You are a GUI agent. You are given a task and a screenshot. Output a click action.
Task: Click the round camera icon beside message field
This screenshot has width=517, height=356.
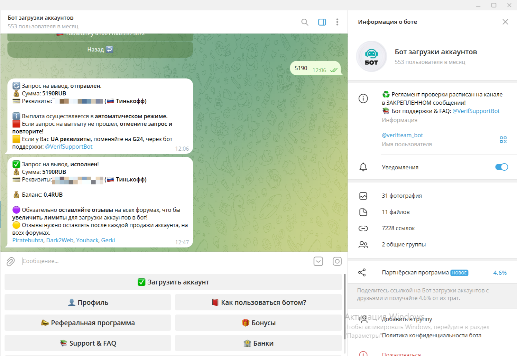pyautogui.click(x=337, y=261)
